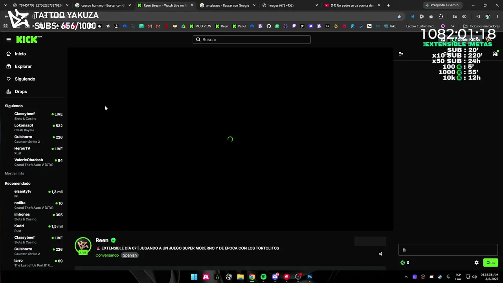Expand Mostrar más under Siguiendo
This screenshot has width=503, height=283.
[15, 173]
